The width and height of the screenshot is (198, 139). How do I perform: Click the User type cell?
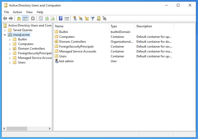click(114, 61)
